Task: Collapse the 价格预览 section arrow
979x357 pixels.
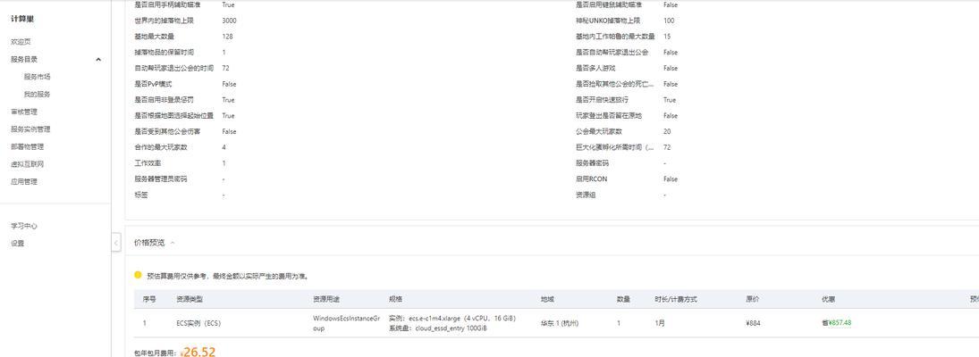Action: click(x=173, y=243)
